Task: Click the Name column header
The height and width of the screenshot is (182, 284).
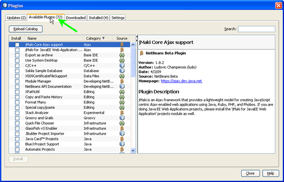Action: coord(53,39)
